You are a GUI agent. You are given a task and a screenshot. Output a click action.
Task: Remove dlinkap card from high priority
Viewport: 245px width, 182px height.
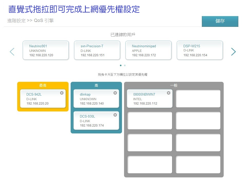[115, 93]
